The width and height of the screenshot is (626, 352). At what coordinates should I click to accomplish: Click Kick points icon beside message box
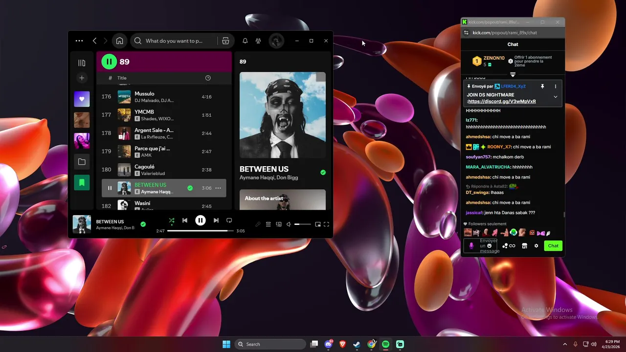[x=509, y=246]
